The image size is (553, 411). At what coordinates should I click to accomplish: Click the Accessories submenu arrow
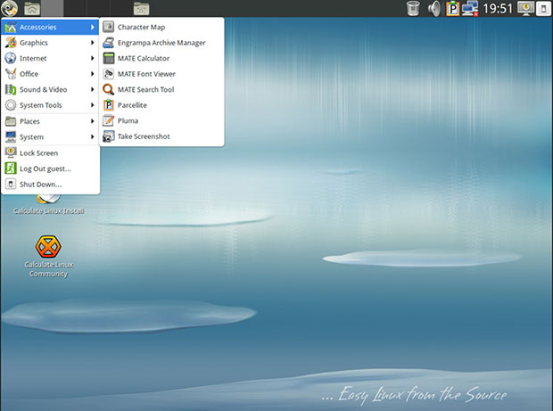click(x=93, y=27)
